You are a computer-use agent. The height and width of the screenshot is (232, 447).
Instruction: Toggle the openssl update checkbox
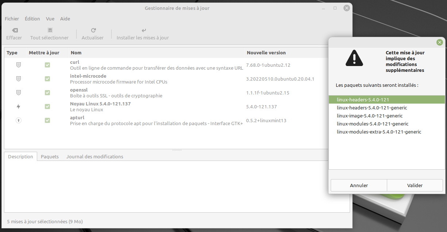pyautogui.click(x=47, y=93)
